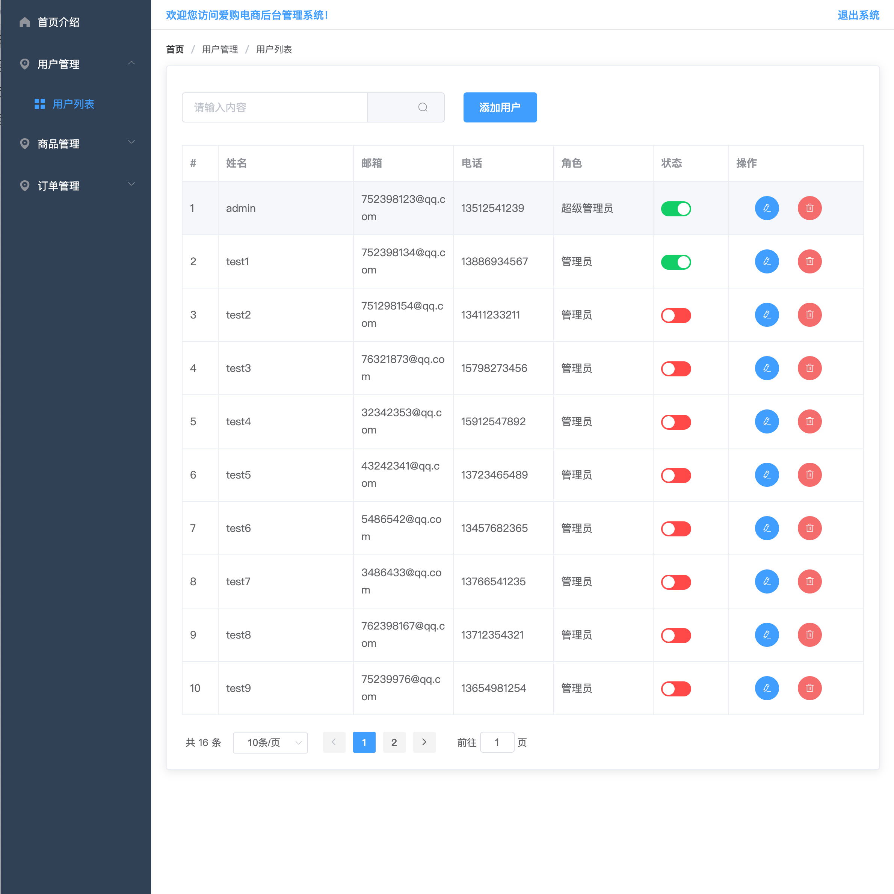Click the home icon beside 首页介绍

[25, 22]
